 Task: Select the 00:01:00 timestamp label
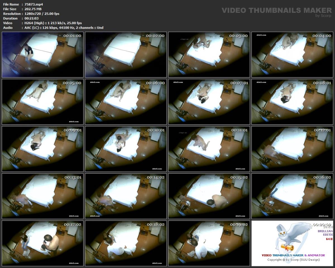pyautogui.click(x=72, y=36)
